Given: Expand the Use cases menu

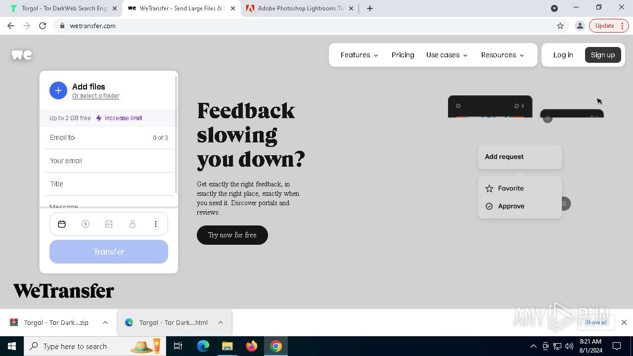Looking at the screenshot, I should coord(447,55).
